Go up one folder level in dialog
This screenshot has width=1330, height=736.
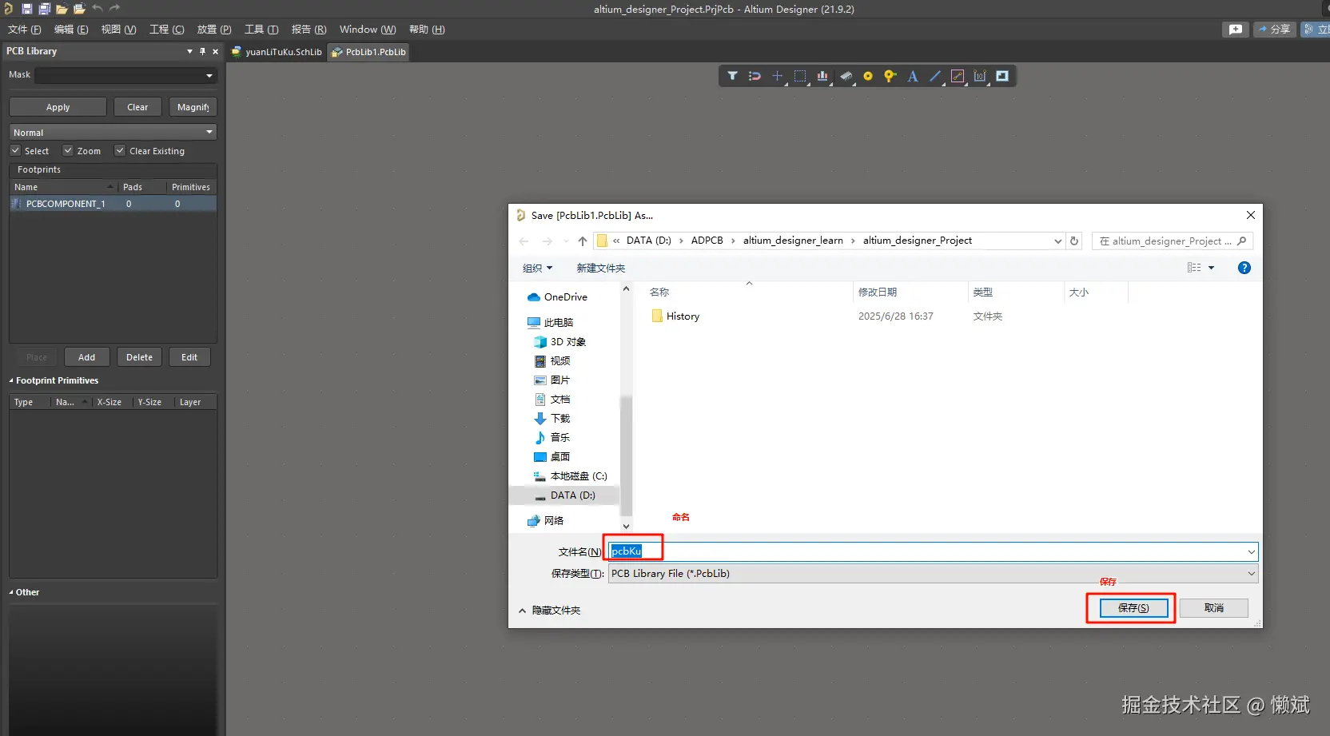(583, 241)
